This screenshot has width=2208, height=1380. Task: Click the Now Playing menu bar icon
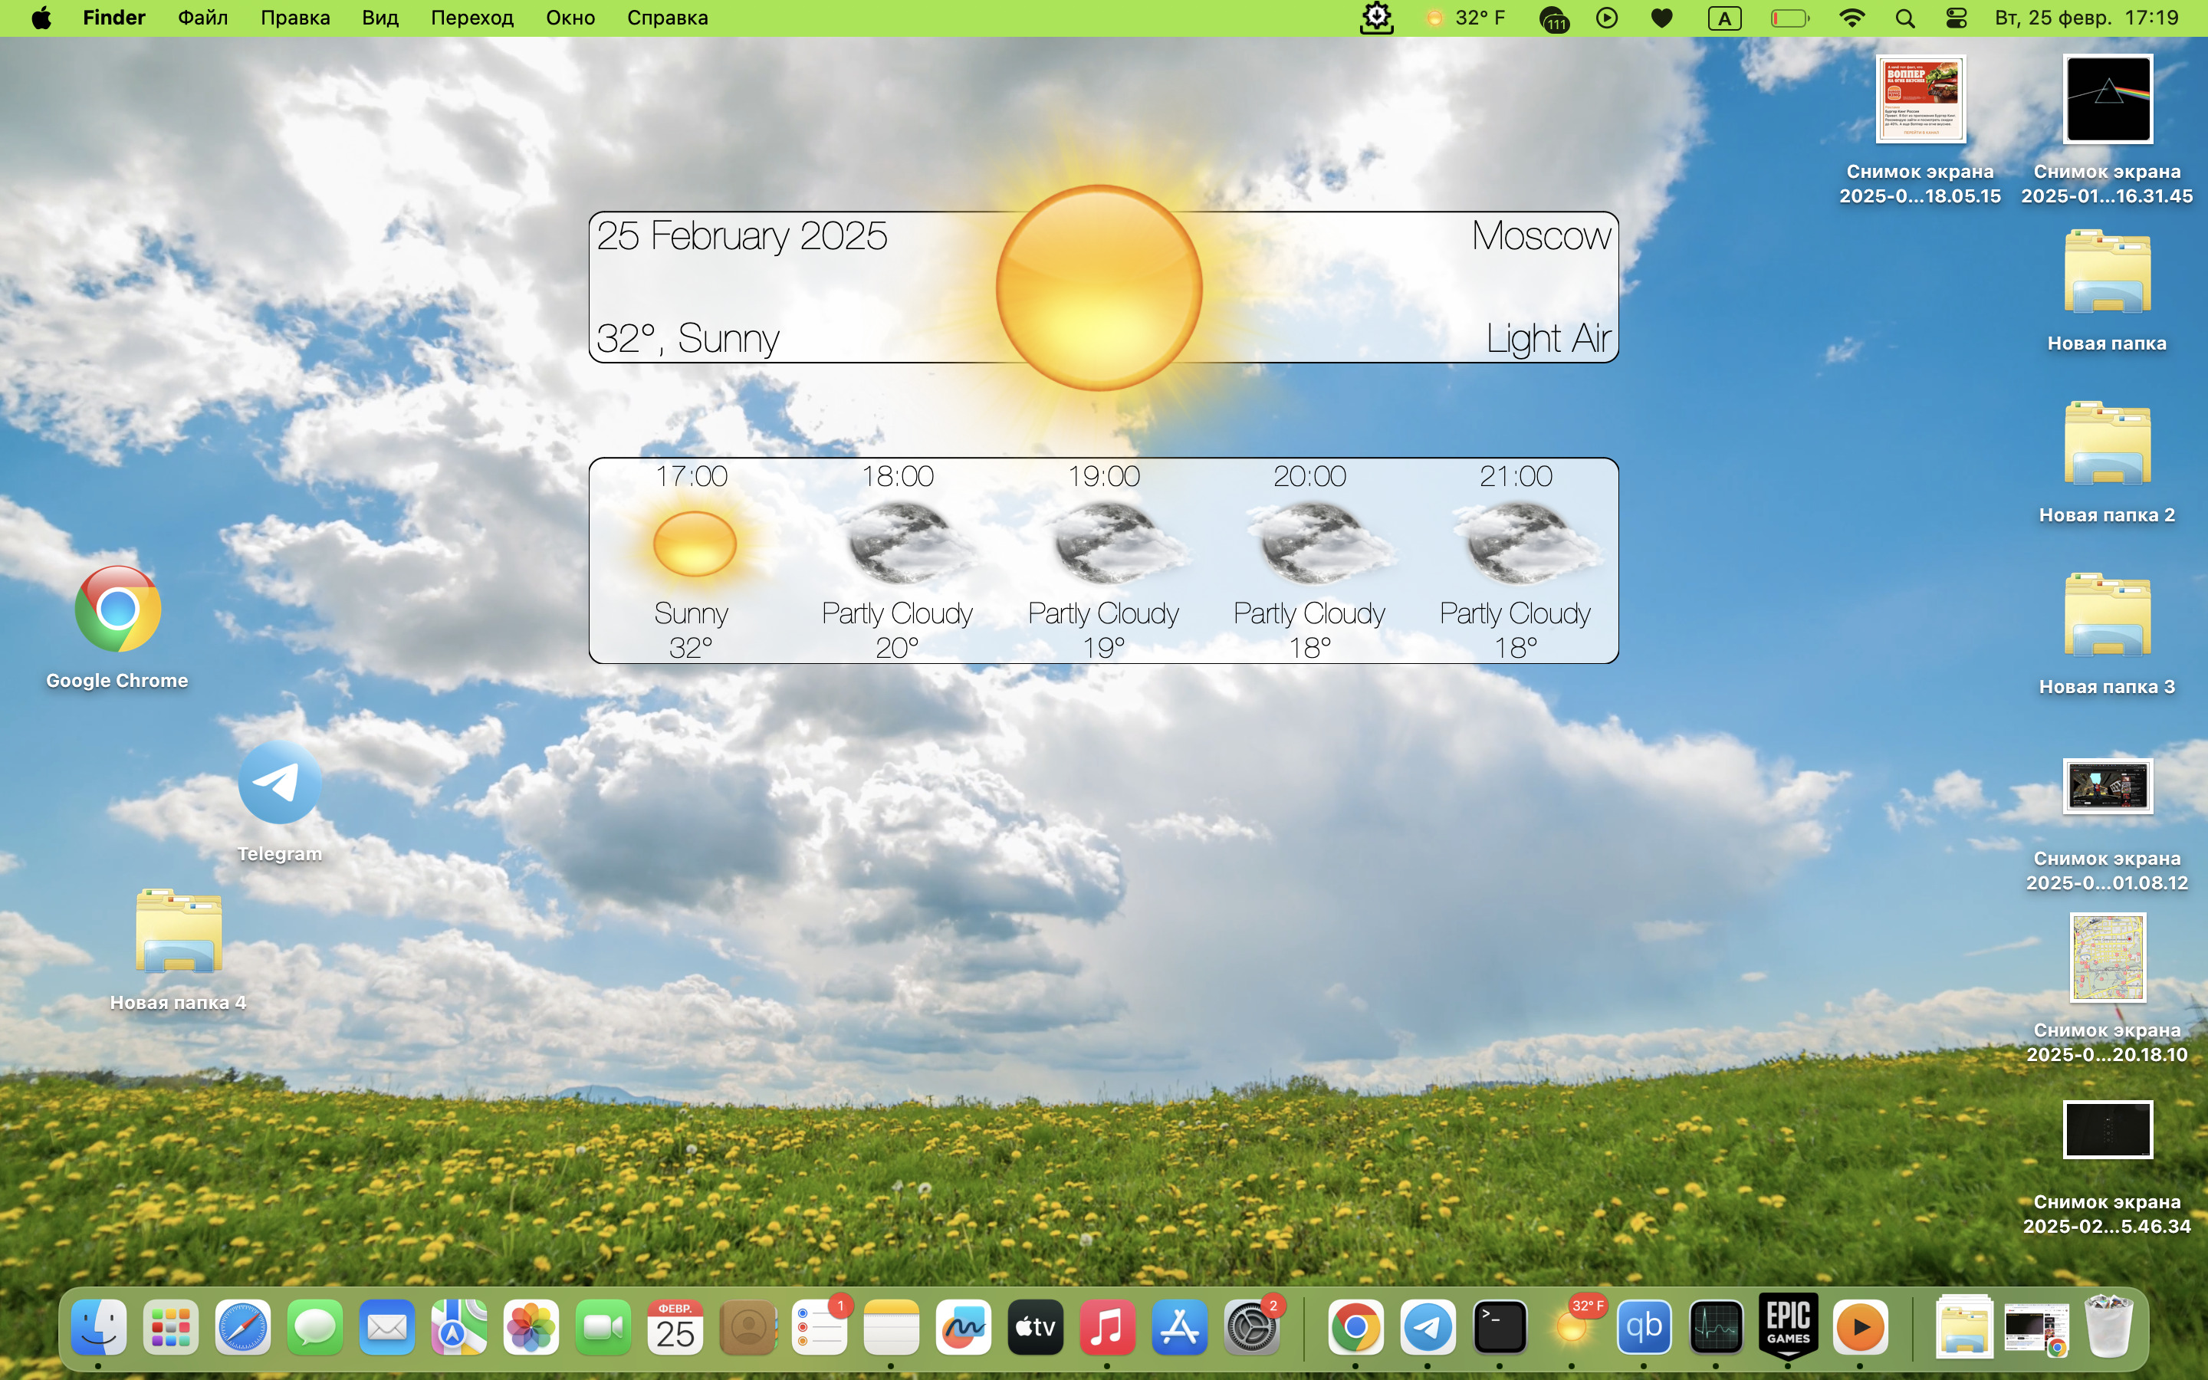[1607, 18]
